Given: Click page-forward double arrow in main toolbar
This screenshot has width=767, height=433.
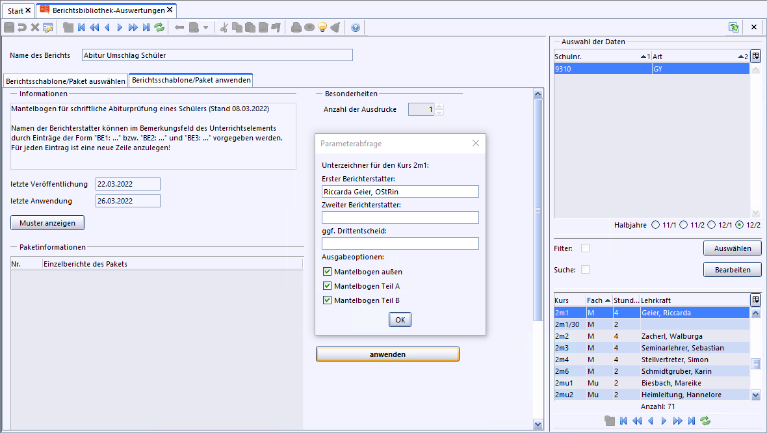Looking at the screenshot, I should [133, 27].
